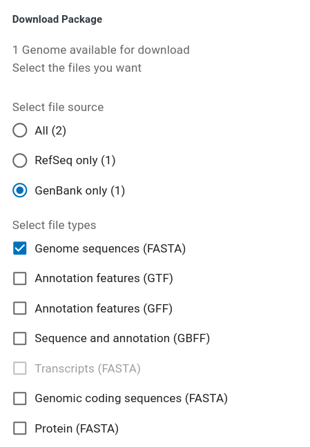The image size is (310, 447).
Task: Click the 'Sequence and annotation (GBFF)' label text
Action: click(122, 339)
